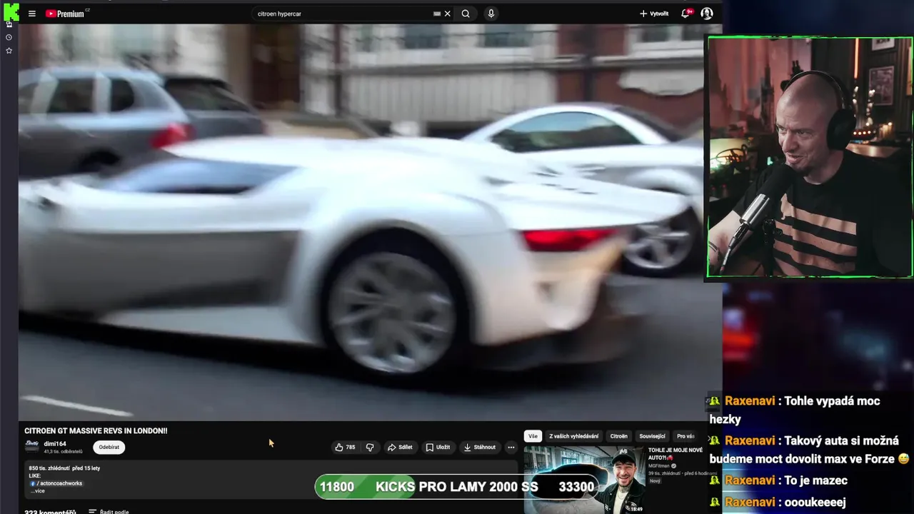Open the browser sidebar history clock icon

pos(9,37)
